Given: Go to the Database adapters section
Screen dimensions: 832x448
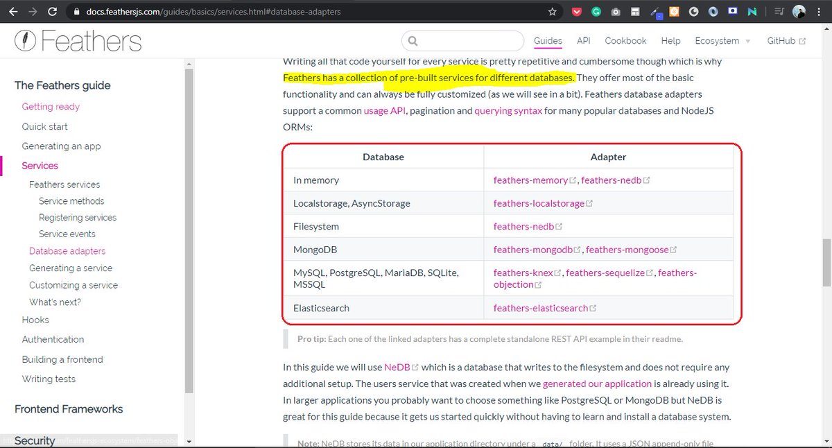Looking at the screenshot, I should 67,251.
